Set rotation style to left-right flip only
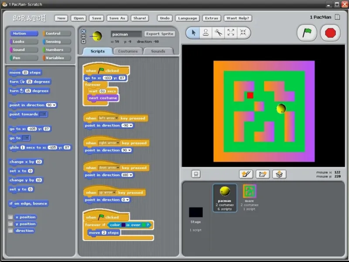349x262 pixels. click(x=83, y=36)
